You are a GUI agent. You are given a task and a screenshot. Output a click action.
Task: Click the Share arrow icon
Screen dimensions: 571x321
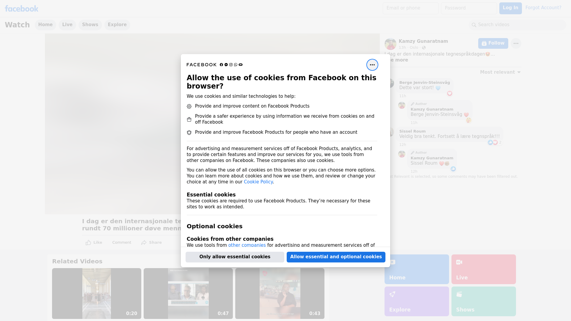click(x=144, y=243)
